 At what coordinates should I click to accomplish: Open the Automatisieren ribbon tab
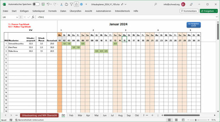tap(103, 11)
